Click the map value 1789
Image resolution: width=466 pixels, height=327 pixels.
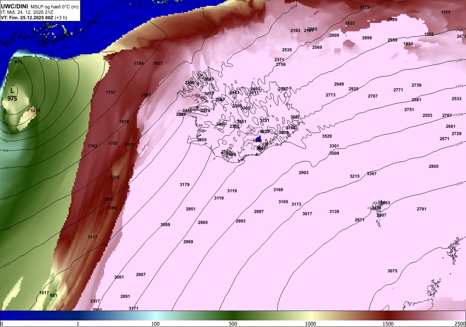click(139, 63)
